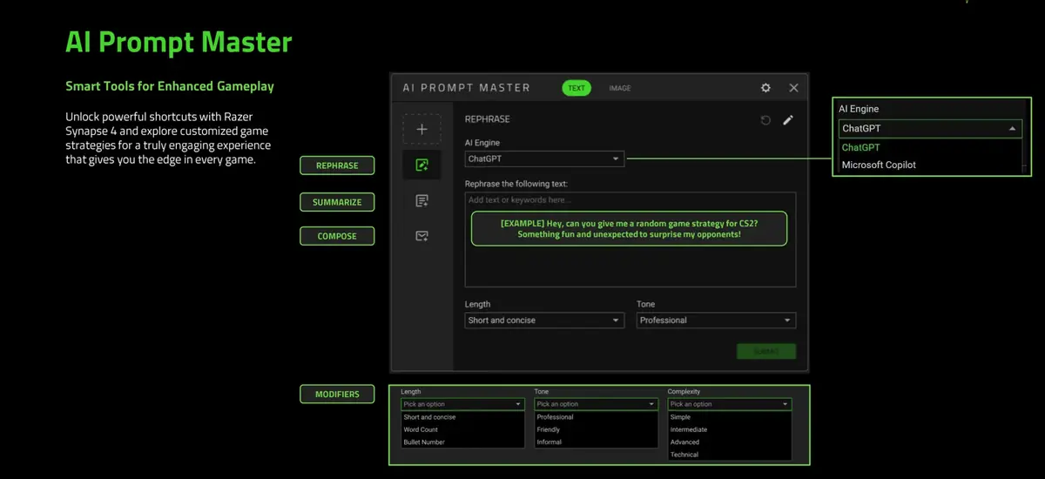Viewport: 1045px width, 479px height.
Task: Click the 'AI Prompt Master' heading
Action: click(179, 42)
